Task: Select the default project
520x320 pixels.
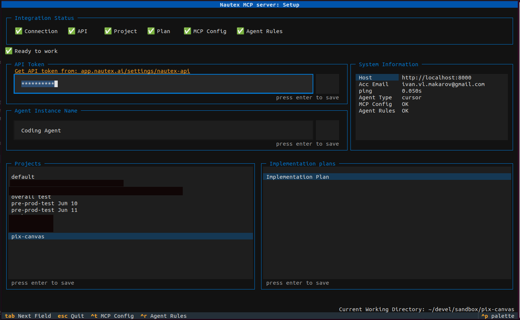Action: tap(23, 177)
